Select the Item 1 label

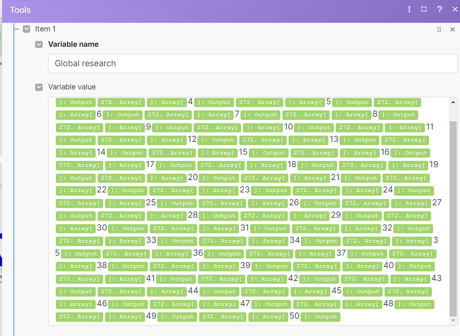[45, 29]
